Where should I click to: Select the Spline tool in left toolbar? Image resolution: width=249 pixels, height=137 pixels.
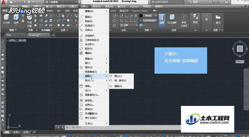pos(3,77)
